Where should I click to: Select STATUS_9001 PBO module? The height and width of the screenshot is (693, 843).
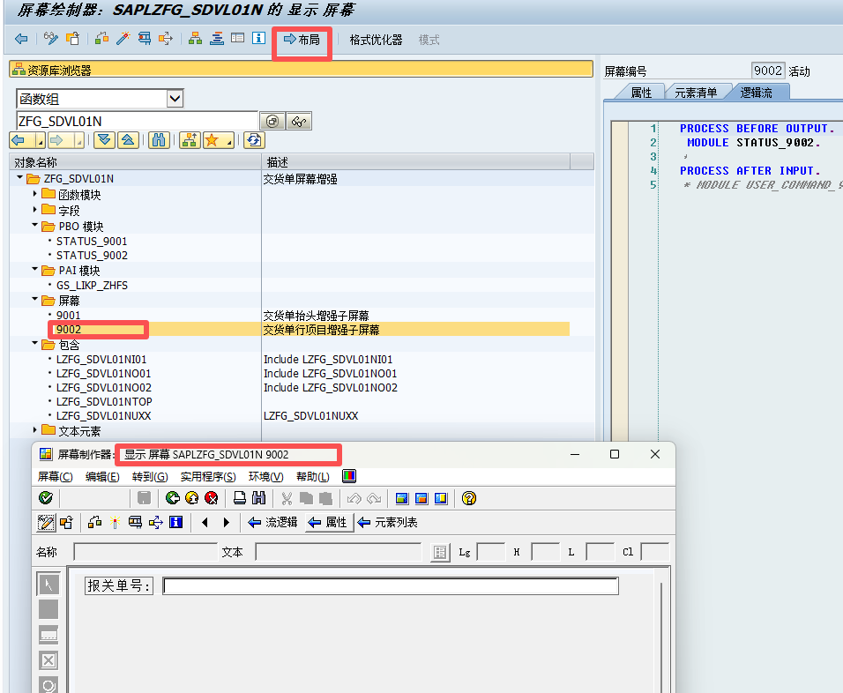[92, 242]
